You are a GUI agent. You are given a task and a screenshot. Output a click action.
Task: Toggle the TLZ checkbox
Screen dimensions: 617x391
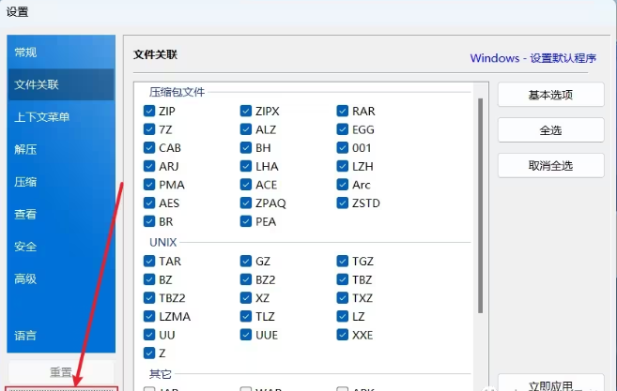tap(245, 316)
